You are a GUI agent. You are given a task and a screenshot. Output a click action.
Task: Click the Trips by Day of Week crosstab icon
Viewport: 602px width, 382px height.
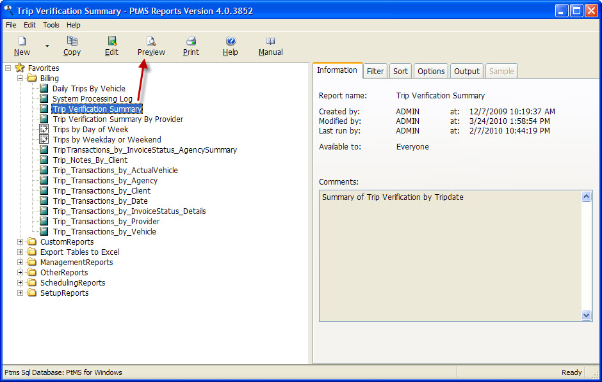pyautogui.click(x=44, y=130)
